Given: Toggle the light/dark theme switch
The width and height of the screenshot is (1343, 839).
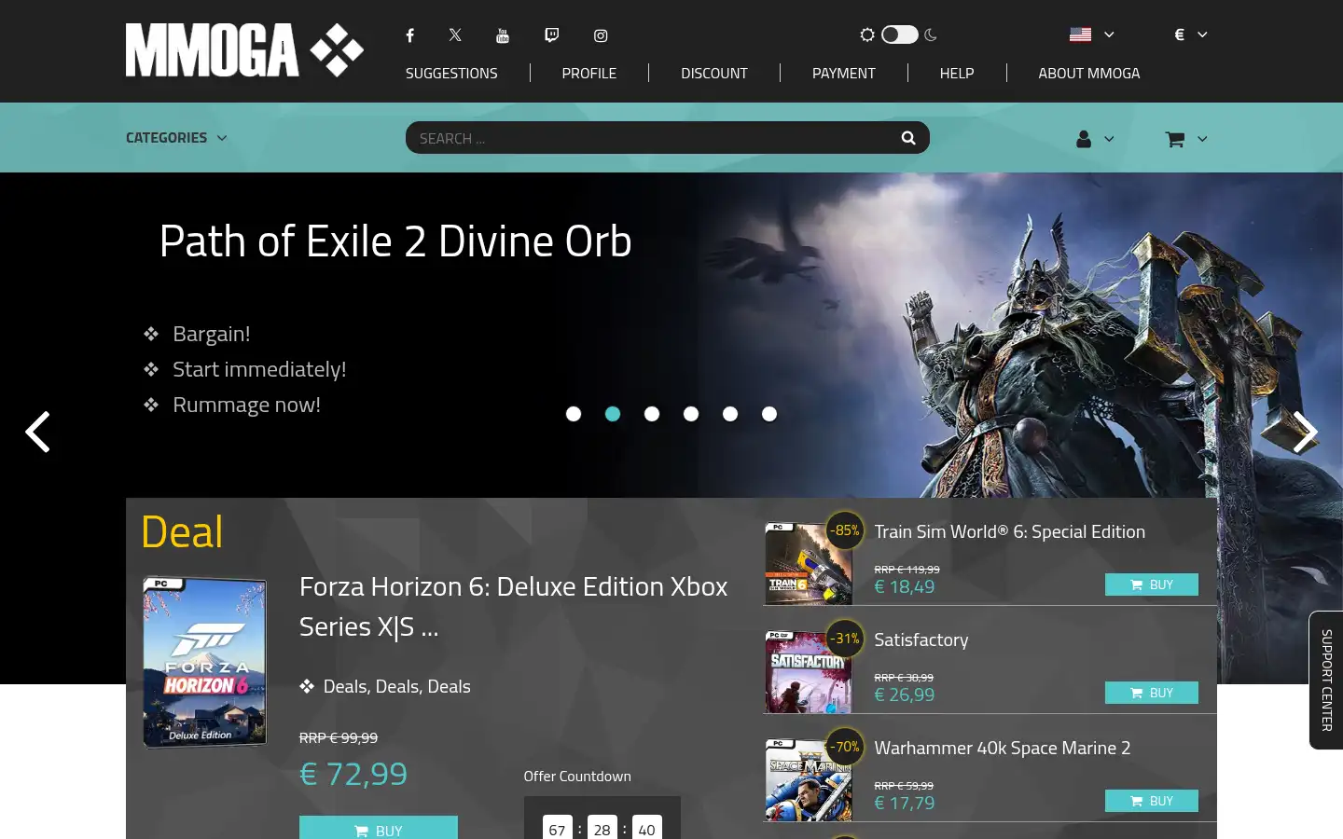Looking at the screenshot, I should 900,34.
